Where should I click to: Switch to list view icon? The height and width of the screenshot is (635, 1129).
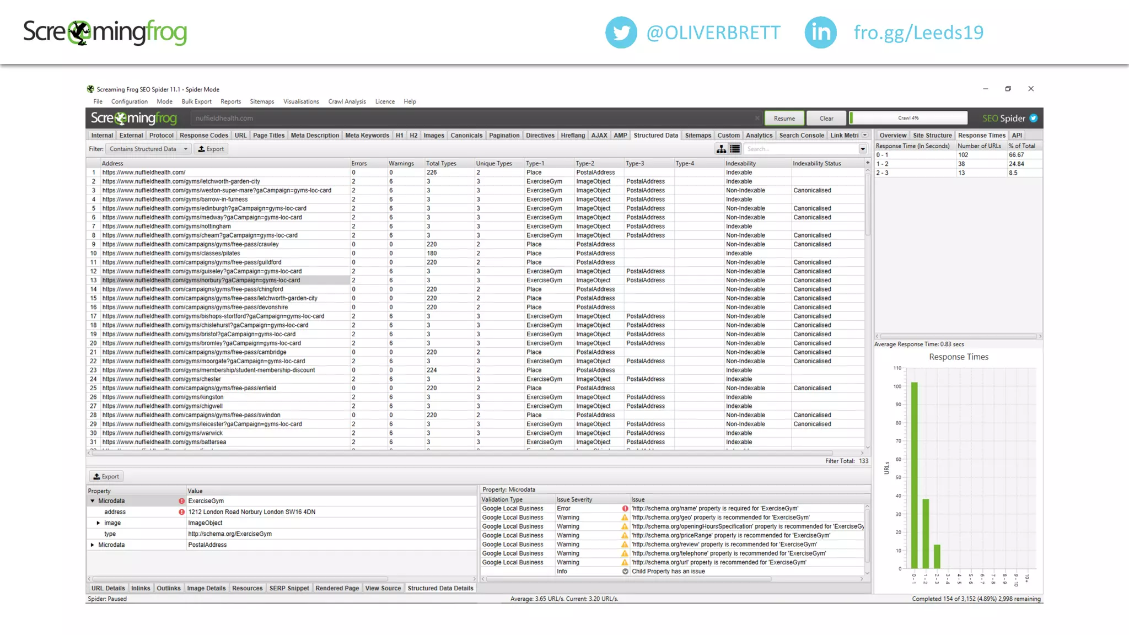click(735, 149)
